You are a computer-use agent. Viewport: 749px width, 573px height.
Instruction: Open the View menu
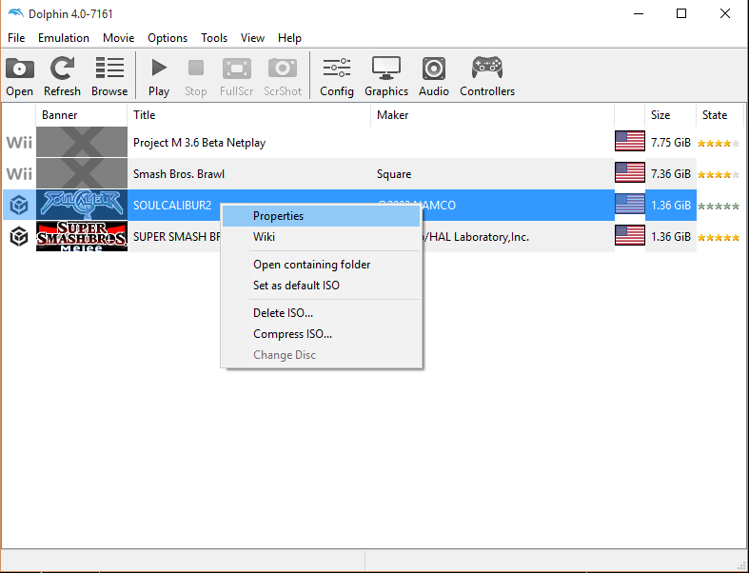pos(252,38)
